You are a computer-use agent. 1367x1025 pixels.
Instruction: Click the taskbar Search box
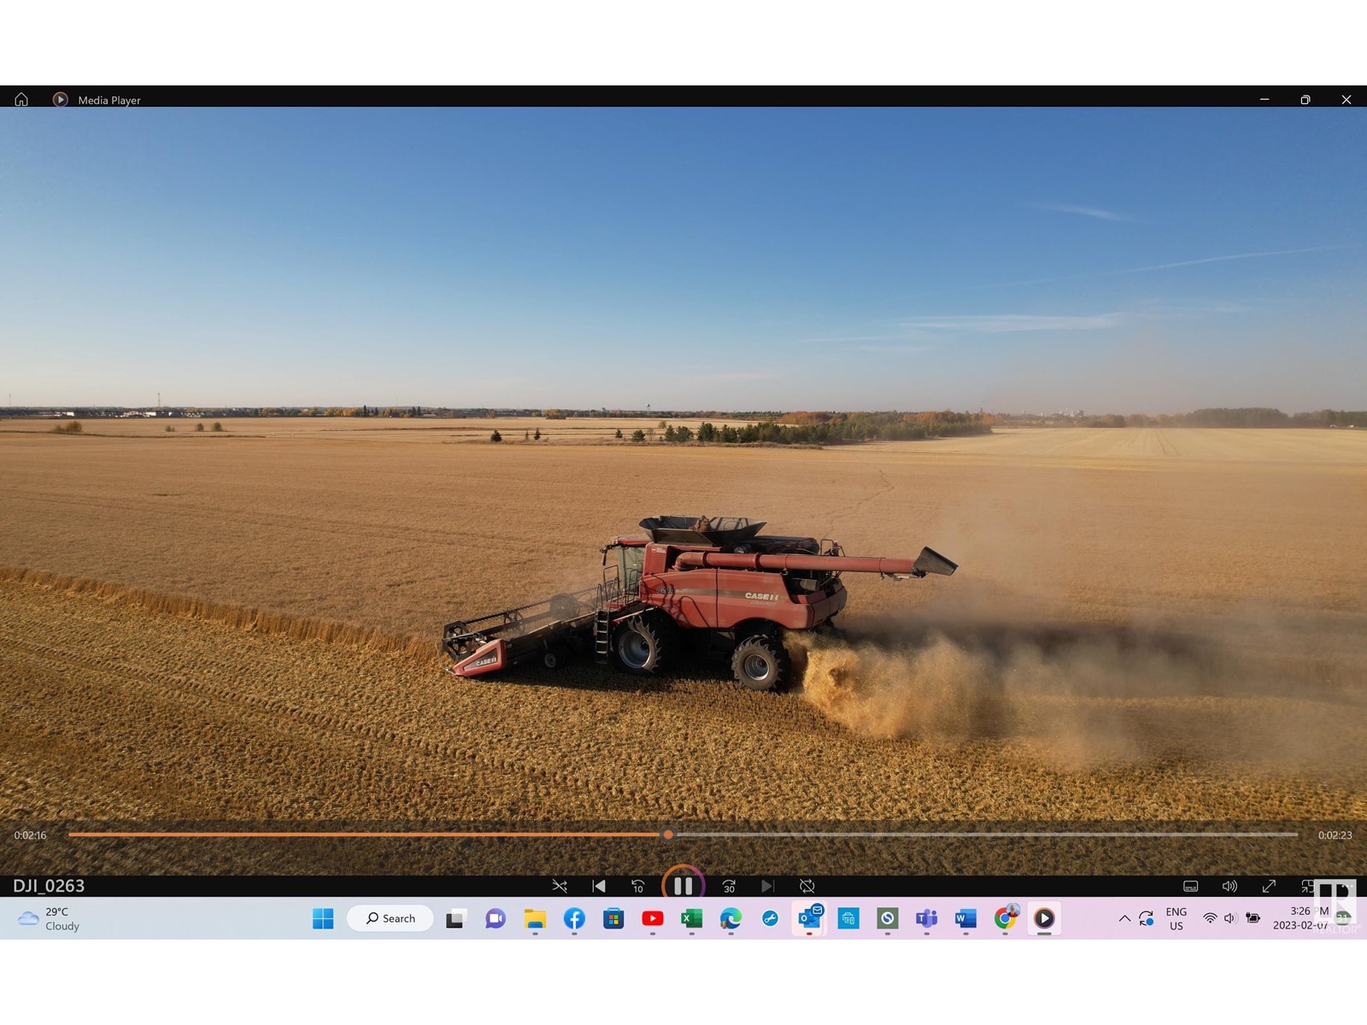tap(390, 918)
